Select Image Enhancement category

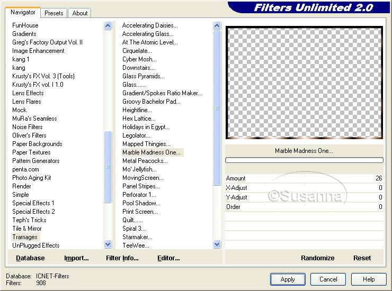[x=38, y=51]
